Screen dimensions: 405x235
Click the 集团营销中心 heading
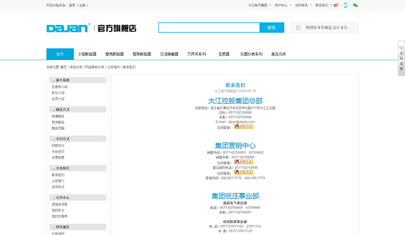click(x=235, y=146)
